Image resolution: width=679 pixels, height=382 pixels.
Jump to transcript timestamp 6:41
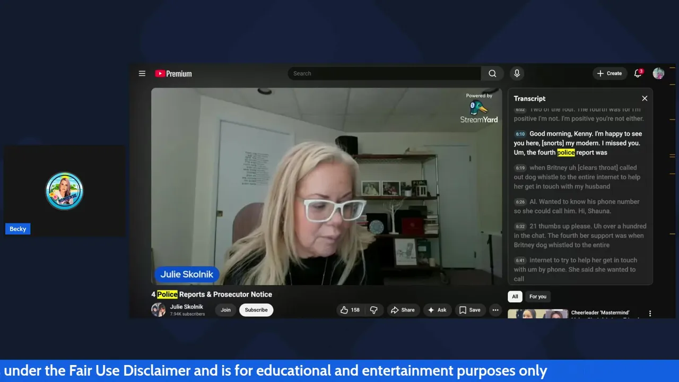pos(520,261)
